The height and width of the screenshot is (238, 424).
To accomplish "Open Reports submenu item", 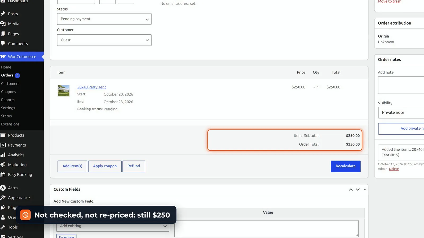I will [8, 100].
